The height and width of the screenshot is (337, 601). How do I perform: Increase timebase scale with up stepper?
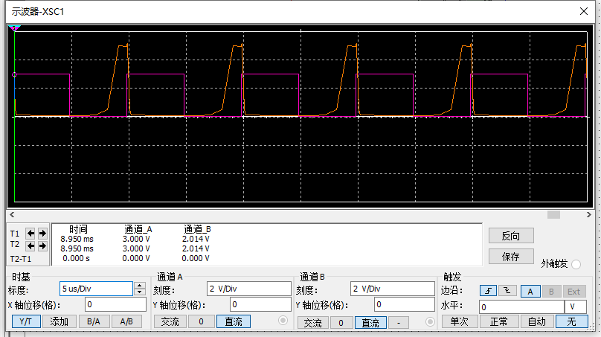coord(140,285)
